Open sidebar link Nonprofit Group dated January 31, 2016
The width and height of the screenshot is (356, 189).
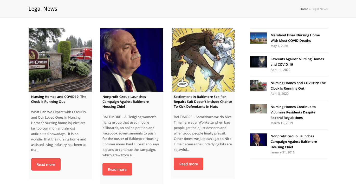pyautogui.click(x=294, y=141)
